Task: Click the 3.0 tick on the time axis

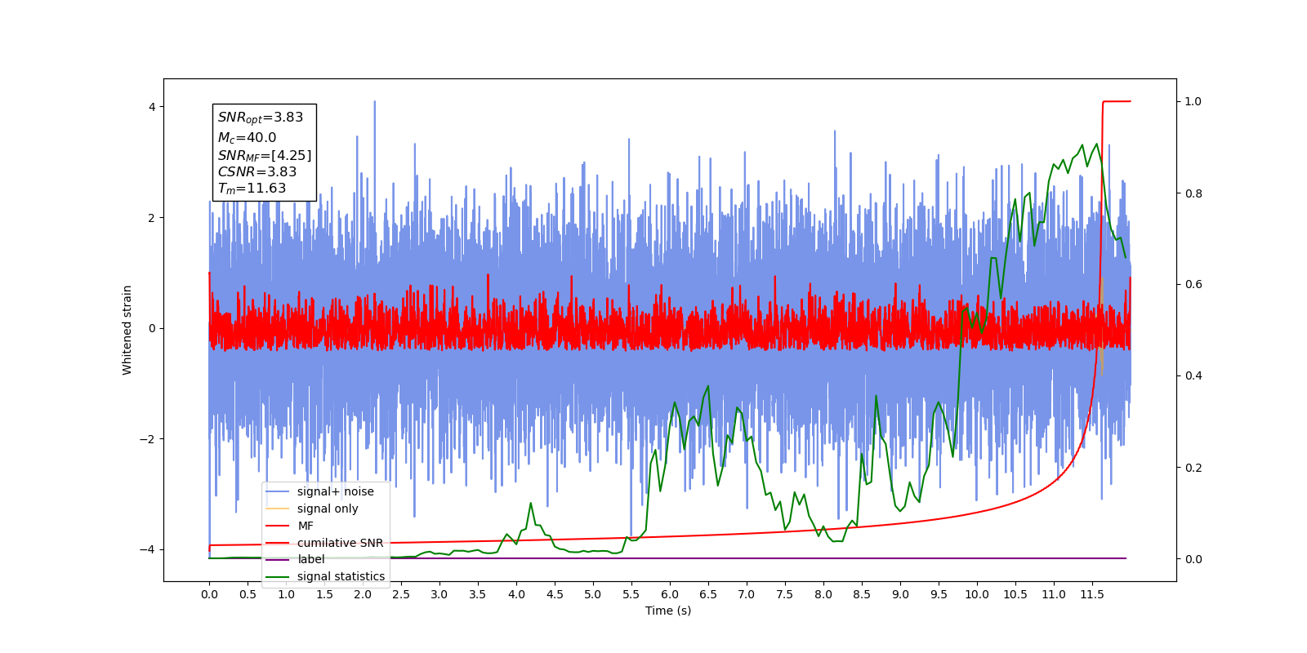Action: (x=439, y=594)
